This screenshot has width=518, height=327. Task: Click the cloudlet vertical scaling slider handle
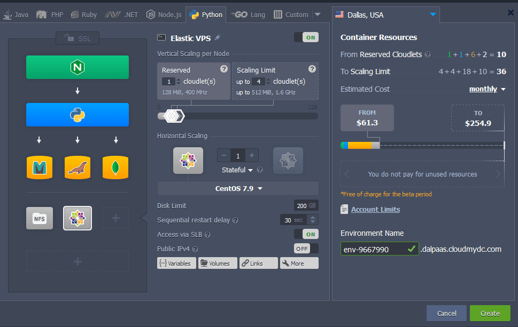click(x=173, y=115)
